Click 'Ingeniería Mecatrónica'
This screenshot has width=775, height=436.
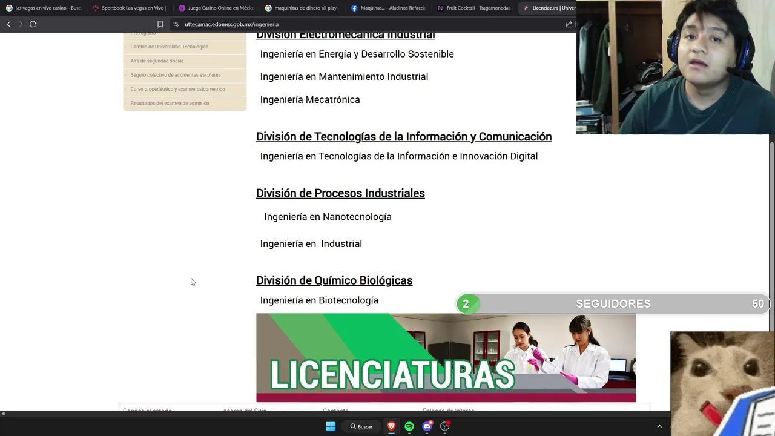pos(310,99)
